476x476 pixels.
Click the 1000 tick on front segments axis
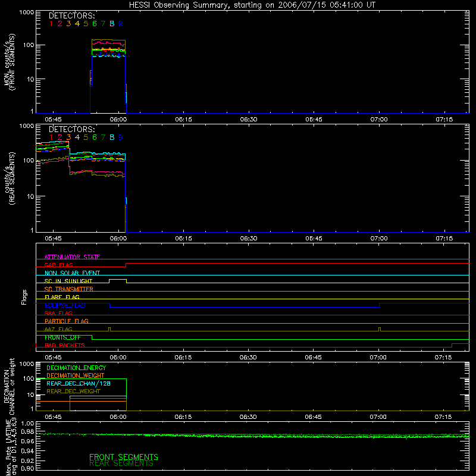coord(27,12)
